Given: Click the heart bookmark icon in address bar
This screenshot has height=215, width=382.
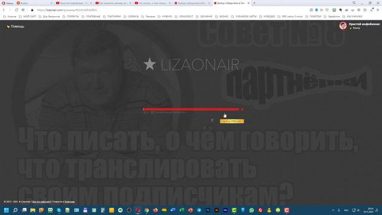Looking at the screenshot, I should [327, 10].
